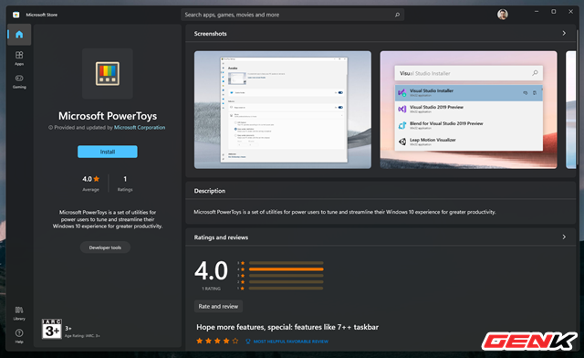Click the 4-star rating bar
The height and width of the screenshot is (358, 584).
click(286, 269)
